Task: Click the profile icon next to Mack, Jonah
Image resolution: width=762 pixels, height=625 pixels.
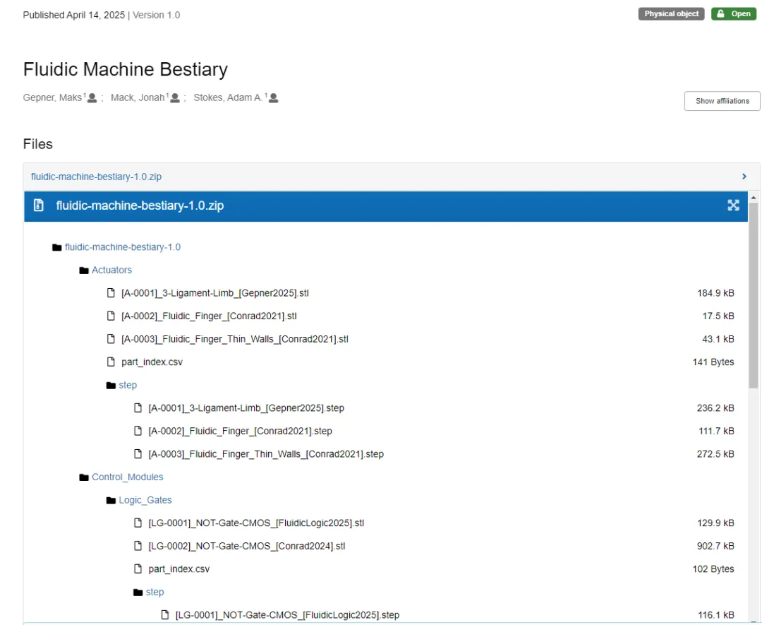Action: 175,98
